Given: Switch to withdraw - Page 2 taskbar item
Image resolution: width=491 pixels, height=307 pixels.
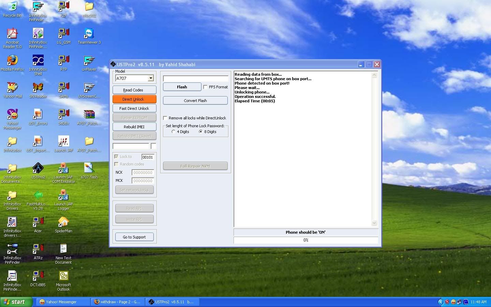Looking at the screenshot, I should [118, 302].
